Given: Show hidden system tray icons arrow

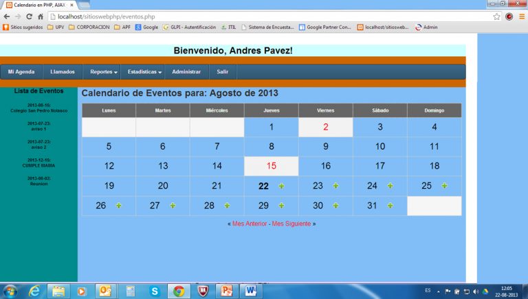Looking at the screenshot, I should coord(439,291).
